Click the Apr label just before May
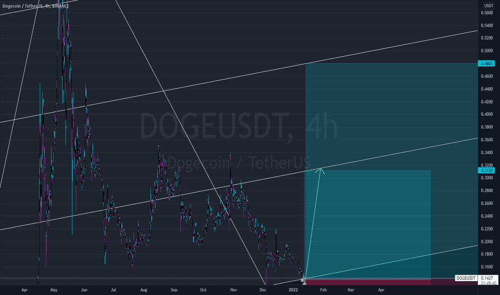The image size is (500, 295). point(24,290)
